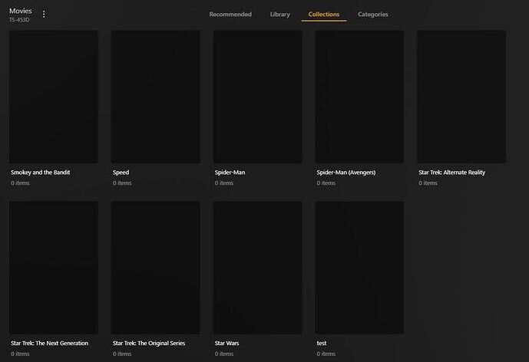The image size is (529, 362).
Task: Open the Spider-Man collection poster
Action: point(258,97)
